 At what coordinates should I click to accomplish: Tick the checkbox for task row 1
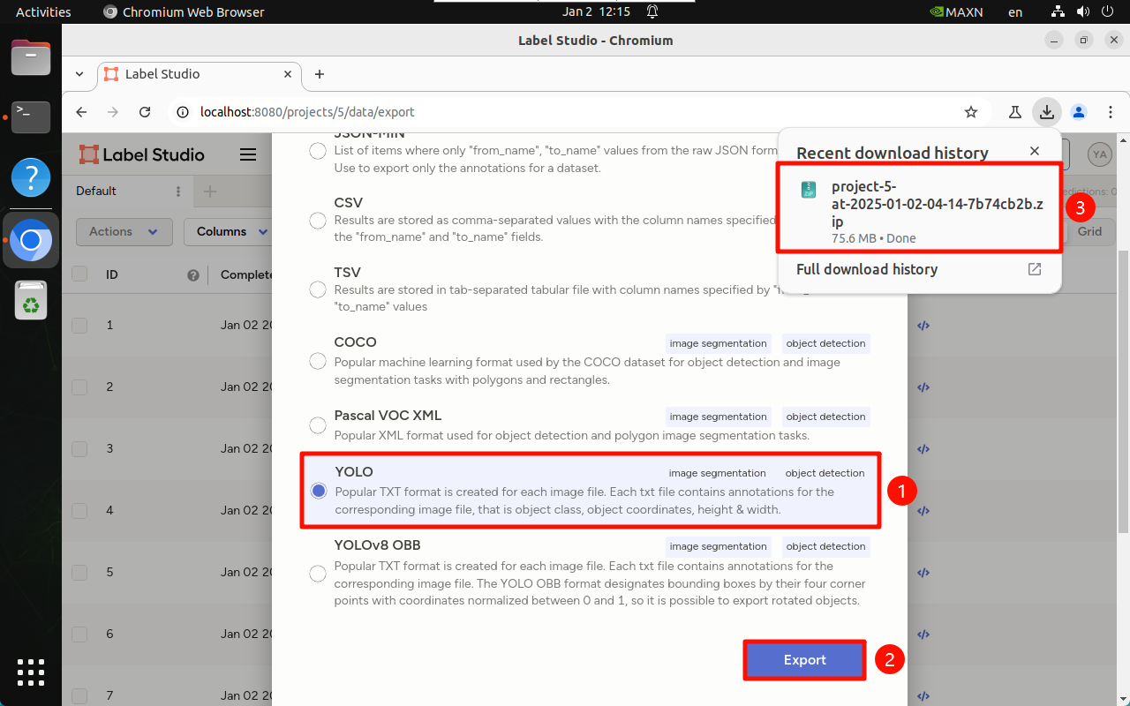79,325
